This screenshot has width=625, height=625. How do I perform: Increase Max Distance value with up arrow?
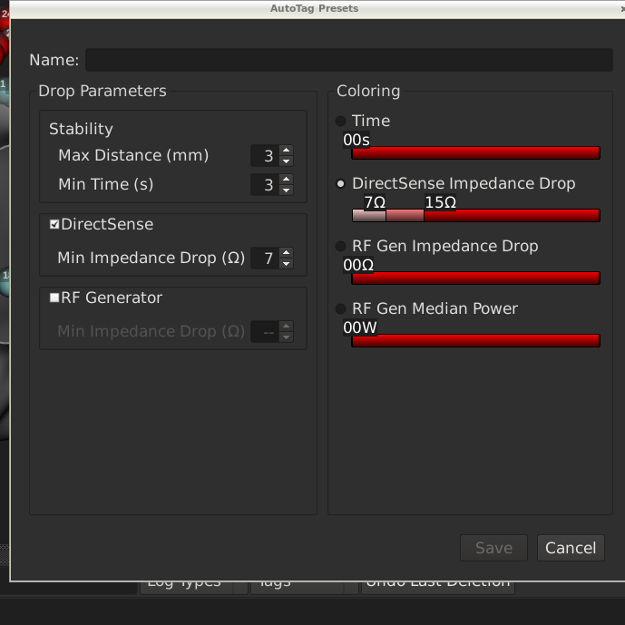287,151
